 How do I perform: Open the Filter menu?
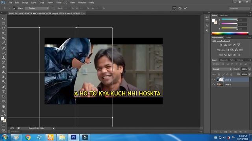tap(59, 3)
